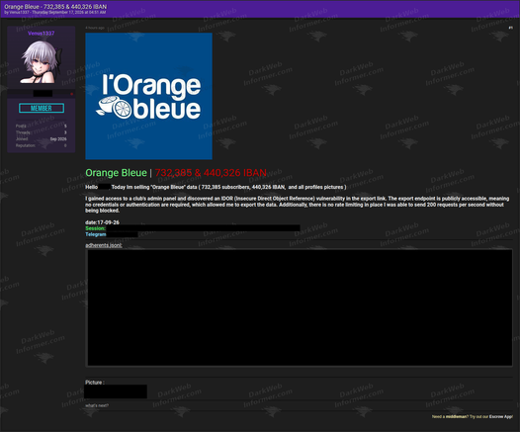Click the MEMBER rank badge
Viewport: 520px width, 432px height.
coord(42,108)
